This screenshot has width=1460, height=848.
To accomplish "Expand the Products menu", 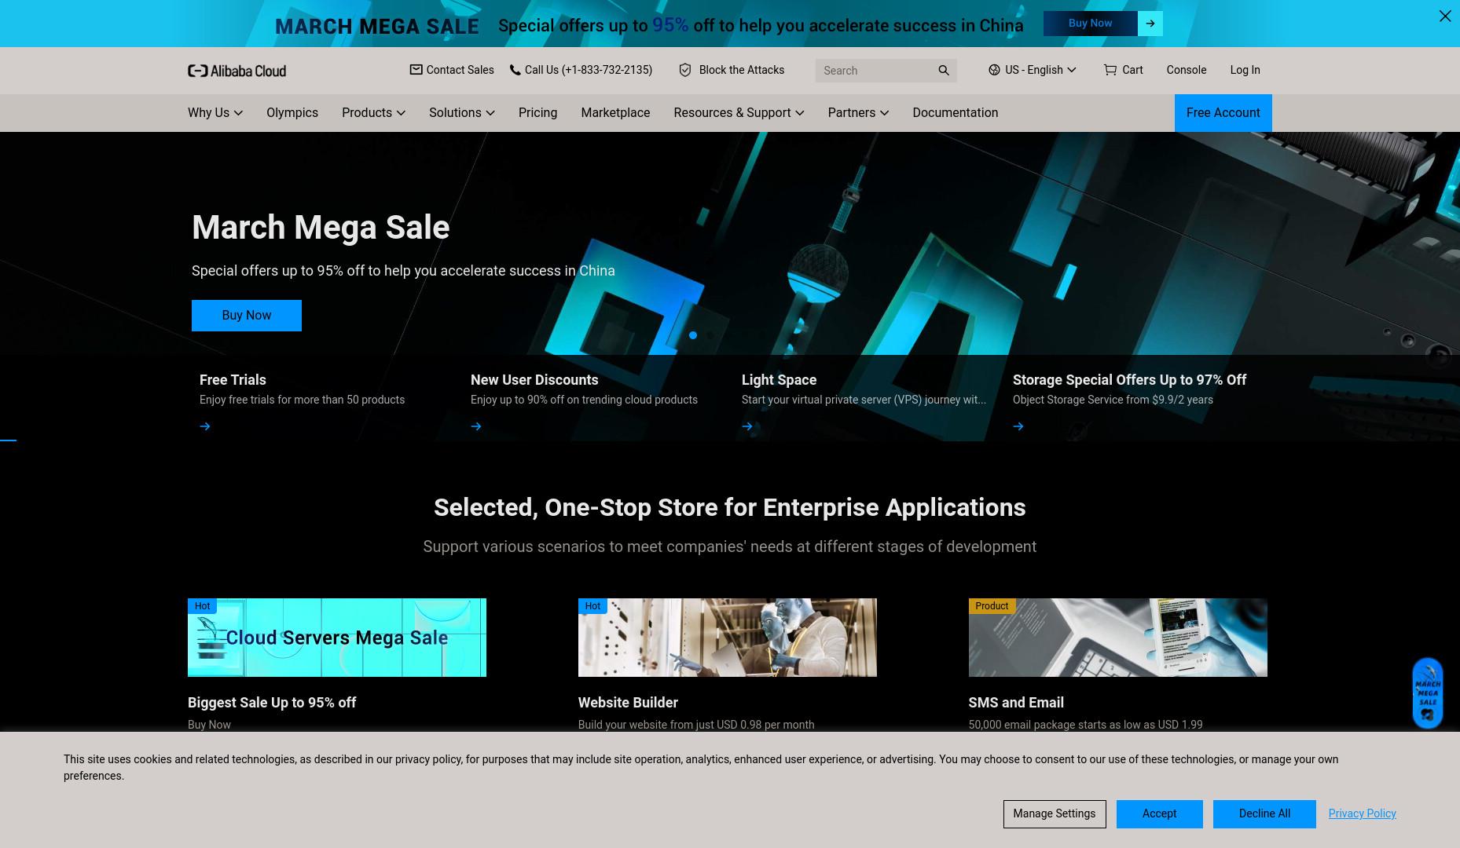I will click(x=373, y=113).
